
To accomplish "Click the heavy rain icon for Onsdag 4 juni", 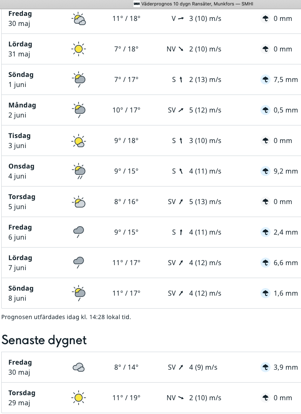I will coord(79,171).
